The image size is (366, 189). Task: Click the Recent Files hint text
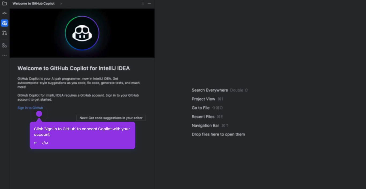(203, 117)
